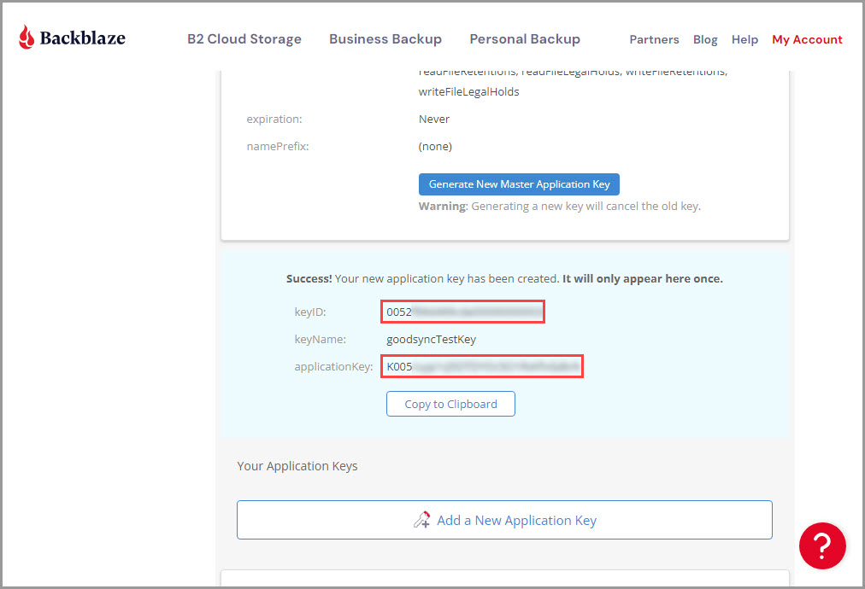Go to My Account
The height and width of the screenshot is (589, 865).
point(807,39)
